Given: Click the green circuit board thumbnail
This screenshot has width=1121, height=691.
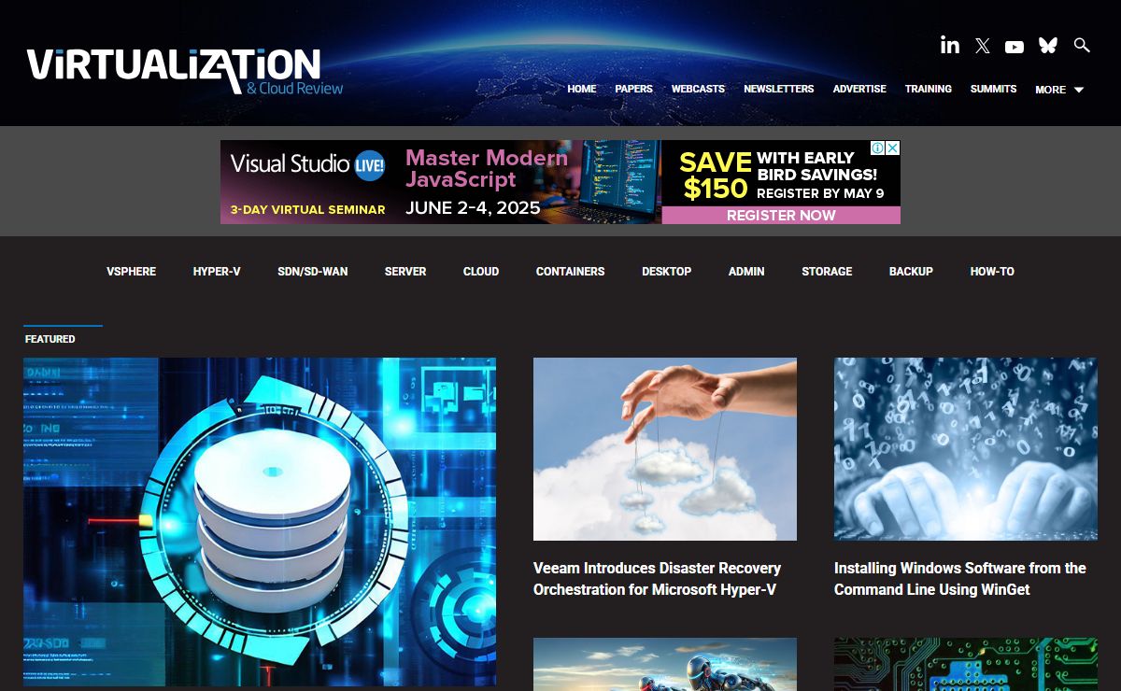Looking at the screenshot, I should coord(966,664).
